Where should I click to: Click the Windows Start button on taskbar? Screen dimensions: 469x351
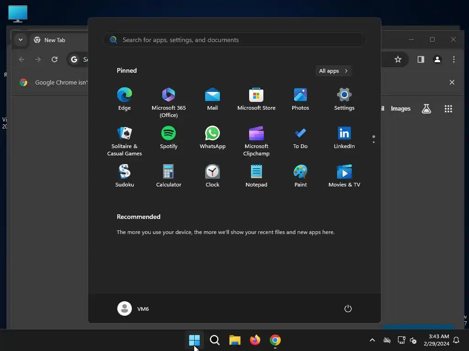[x=194, y=340]
